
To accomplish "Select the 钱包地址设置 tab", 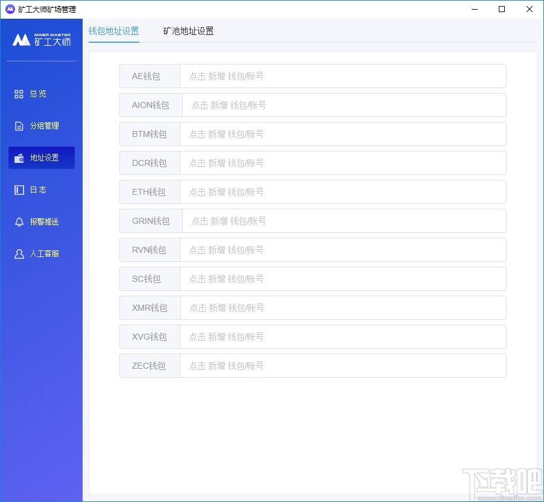I will tap(113, 30).
